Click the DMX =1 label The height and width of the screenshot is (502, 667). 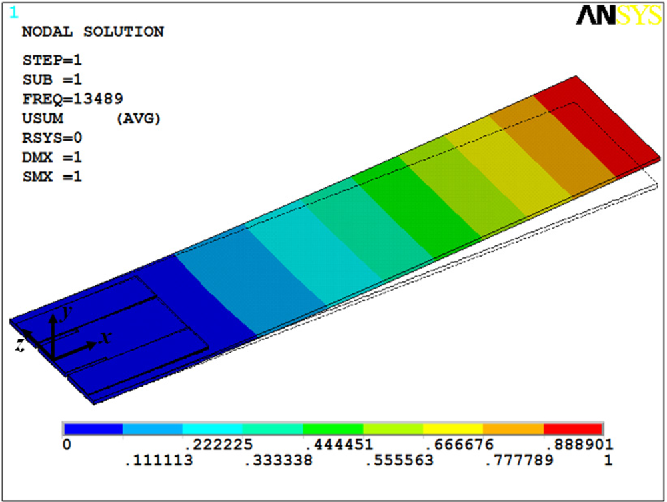point(53,158)
